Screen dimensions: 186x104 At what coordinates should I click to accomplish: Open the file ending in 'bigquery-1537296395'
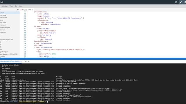(9, 54)
